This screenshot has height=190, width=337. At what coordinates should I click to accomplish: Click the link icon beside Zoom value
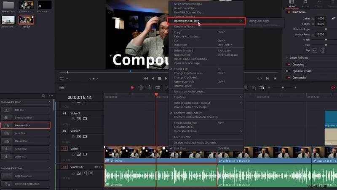click(x=333, y=18)
